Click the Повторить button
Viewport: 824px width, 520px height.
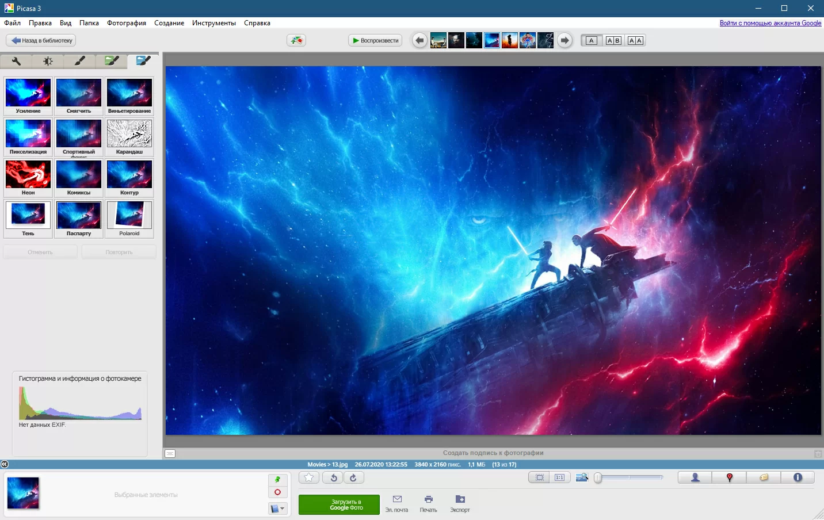click(119, 252)
